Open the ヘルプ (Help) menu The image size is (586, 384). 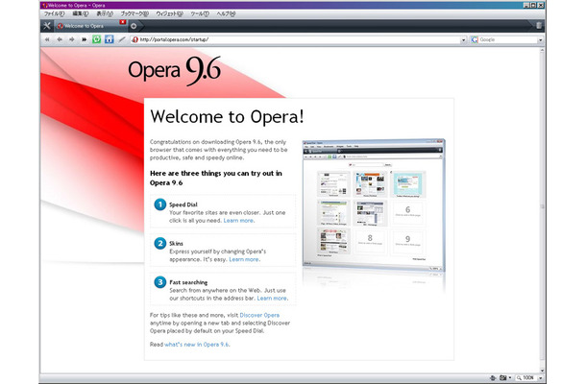[x=226, y=13]
